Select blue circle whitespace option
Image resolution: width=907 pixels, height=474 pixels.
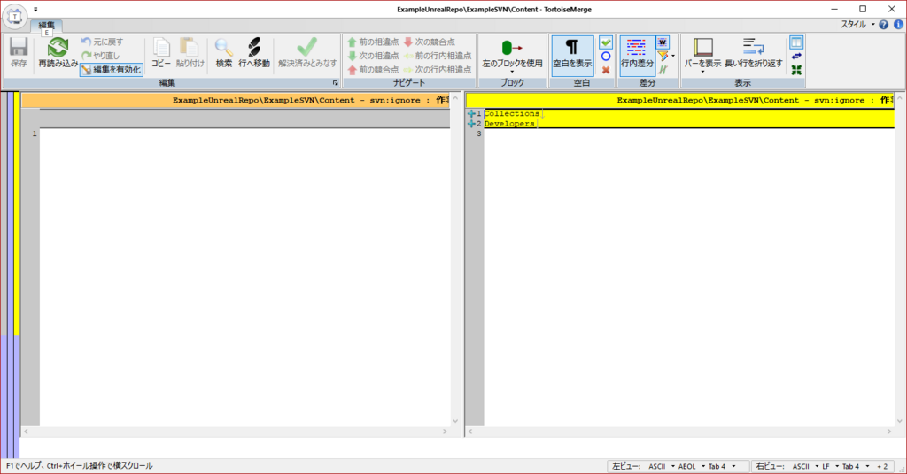pos(606,56)
